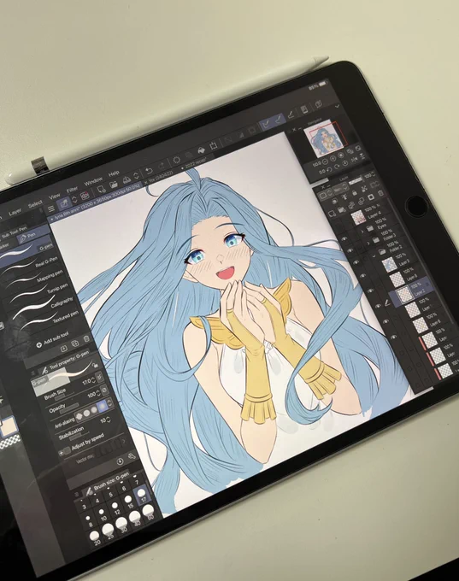Screen dimensions: 459x581
Task: Select the Mapping pen sub tool
Action: tap(34, 279)
